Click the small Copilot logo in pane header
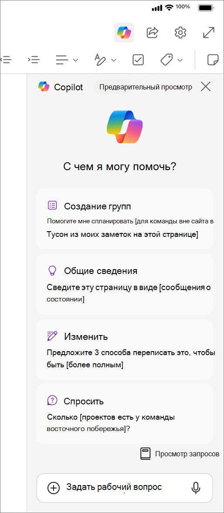The image size is (224, 513). click(x=44, y=87)
